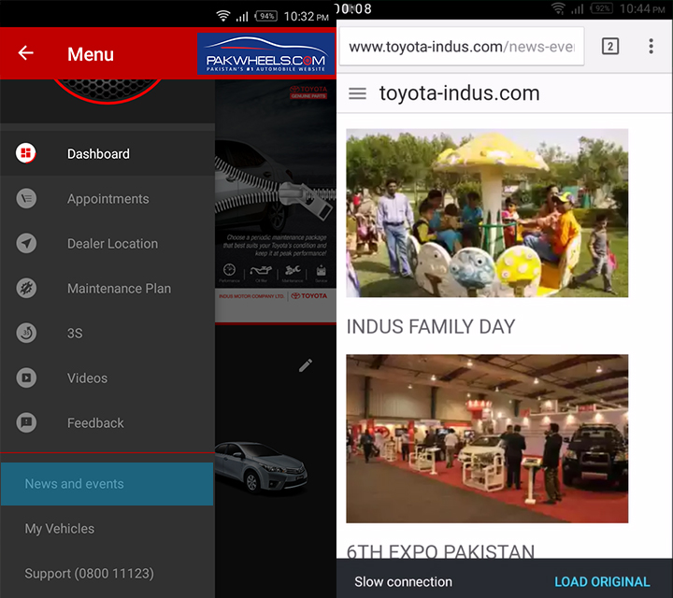Tap the Wi-Fi icon in left status bar

pyautogui.click(x=223, y=16)
